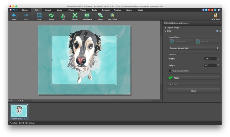Click the zoom out minus control
The width and height of the screenshot is (230, 137).
20,101
